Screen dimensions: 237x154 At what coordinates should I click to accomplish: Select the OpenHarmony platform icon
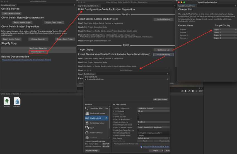pos(87,133)
